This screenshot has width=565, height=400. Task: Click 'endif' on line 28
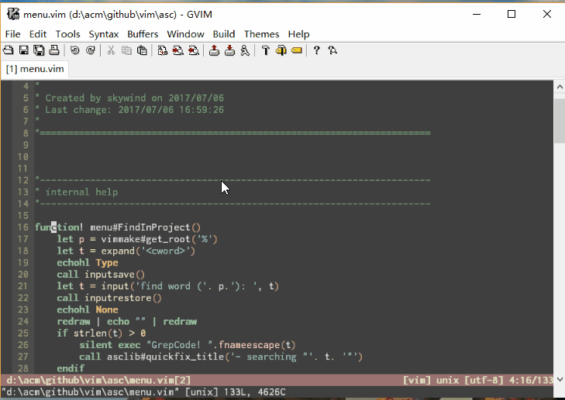(x=71, y=368)
